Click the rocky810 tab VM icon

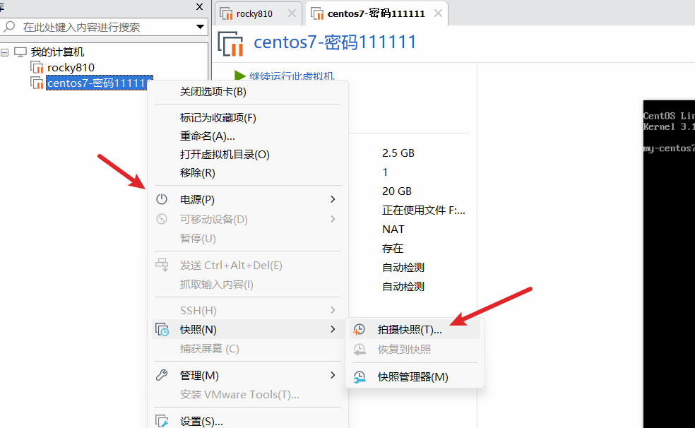pos(227,13)
